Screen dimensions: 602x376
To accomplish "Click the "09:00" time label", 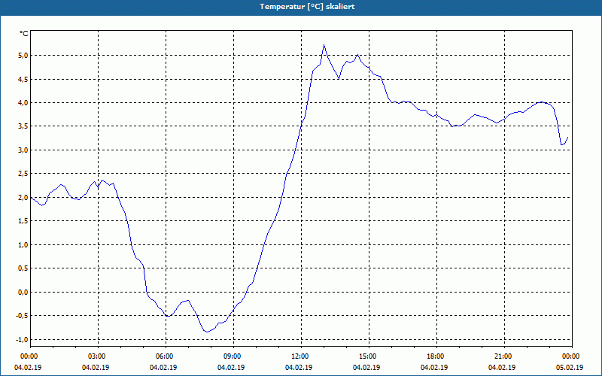I will 232,356.
